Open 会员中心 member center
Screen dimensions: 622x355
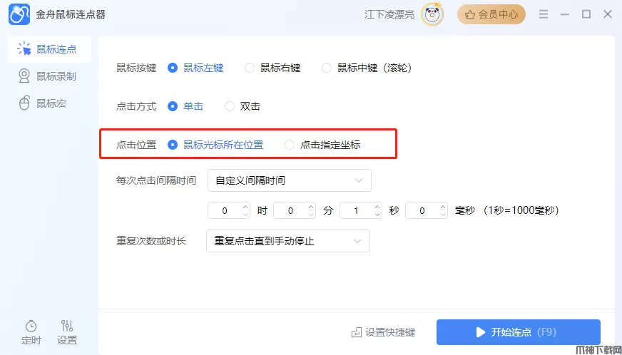coord(491,15)
